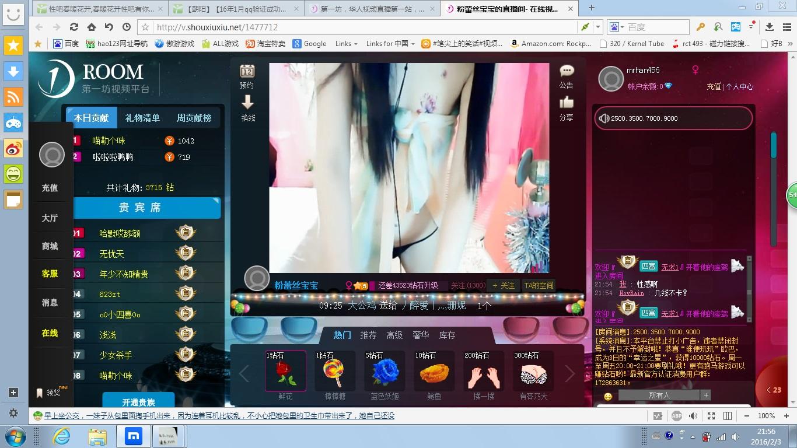Select the 推荐 gift tab
The width and height of the screenshot is (797, 448).
368,335
